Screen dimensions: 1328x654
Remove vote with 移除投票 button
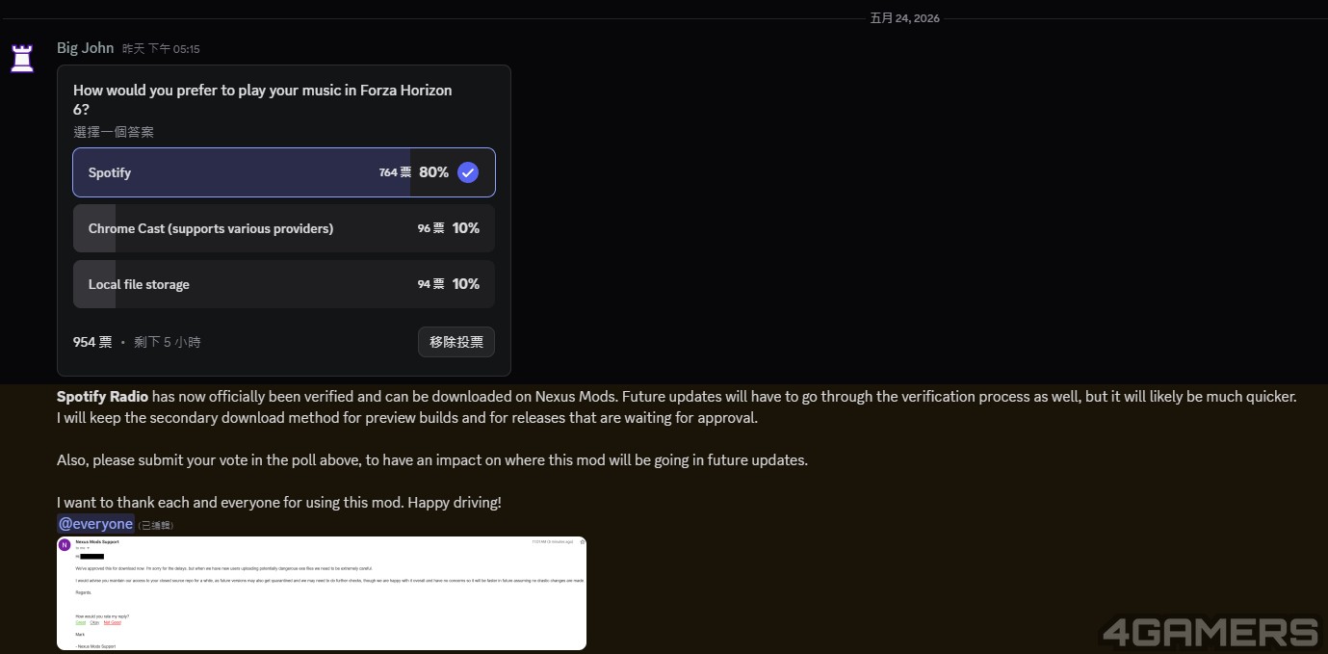click(x=456, y=342)
